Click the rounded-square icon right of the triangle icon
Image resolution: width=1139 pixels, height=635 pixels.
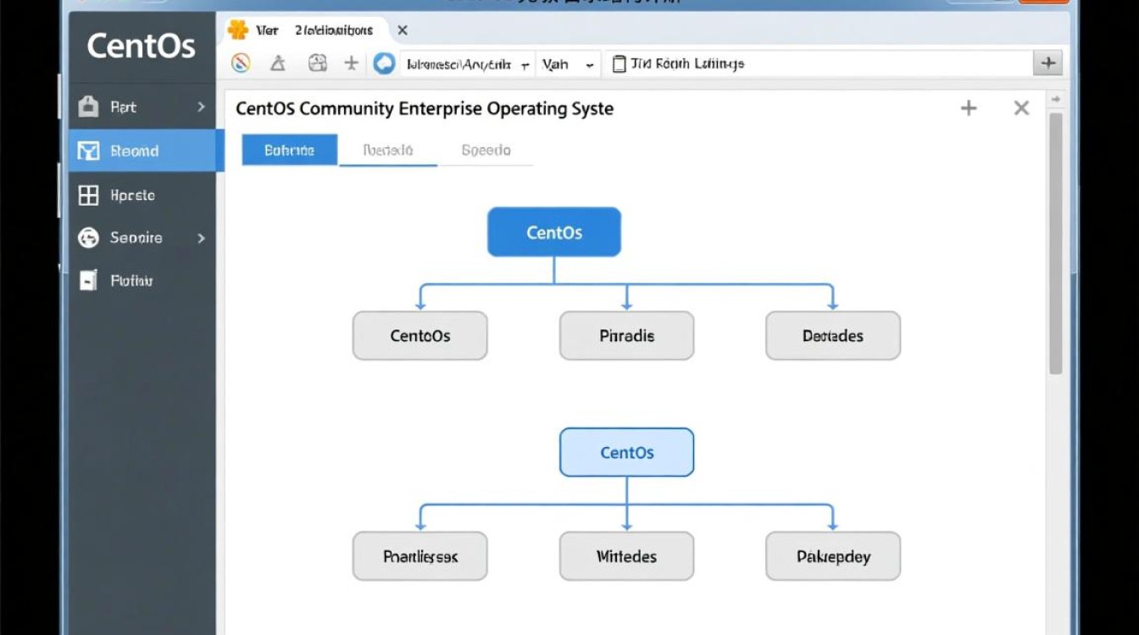pyautogui.click(x=318, y=63)
